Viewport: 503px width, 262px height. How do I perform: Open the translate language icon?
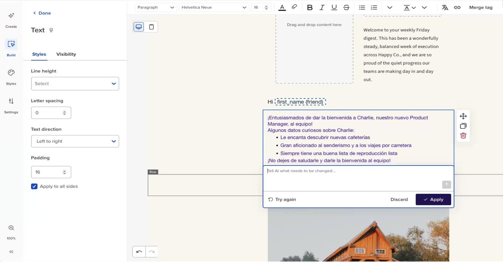pos(445,7)
